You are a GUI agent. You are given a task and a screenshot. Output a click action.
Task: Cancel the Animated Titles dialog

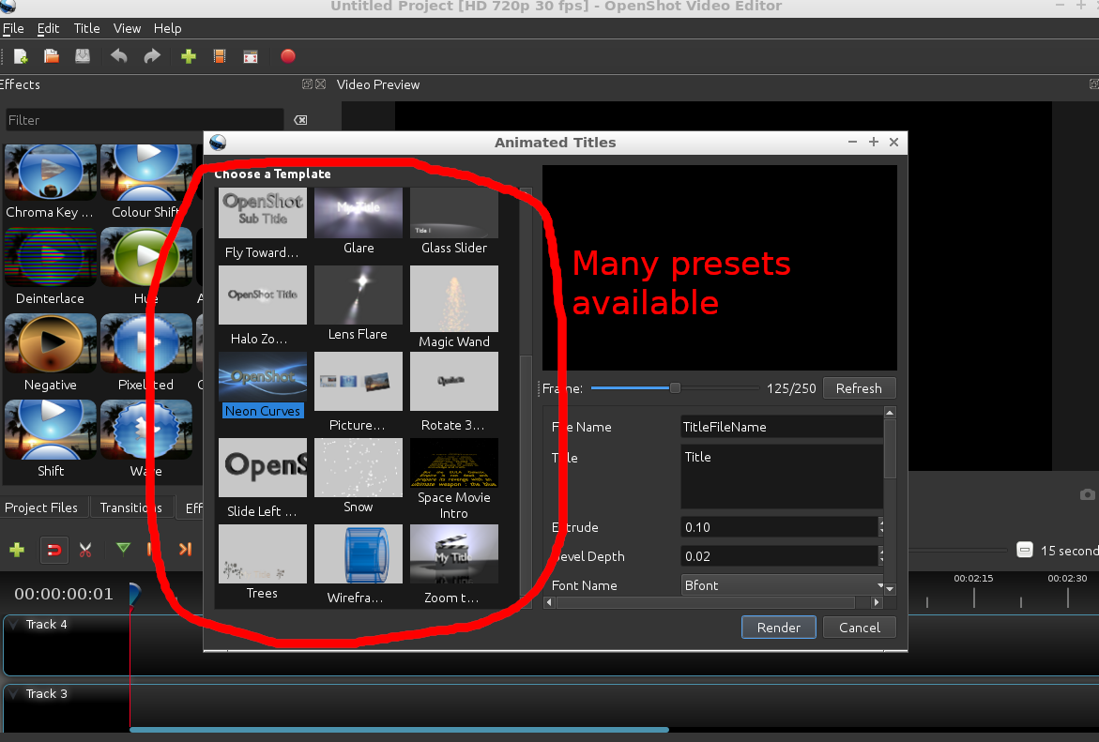coord(860,628)
